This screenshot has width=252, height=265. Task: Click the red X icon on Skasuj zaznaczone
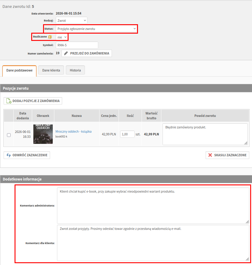point(210,155)
